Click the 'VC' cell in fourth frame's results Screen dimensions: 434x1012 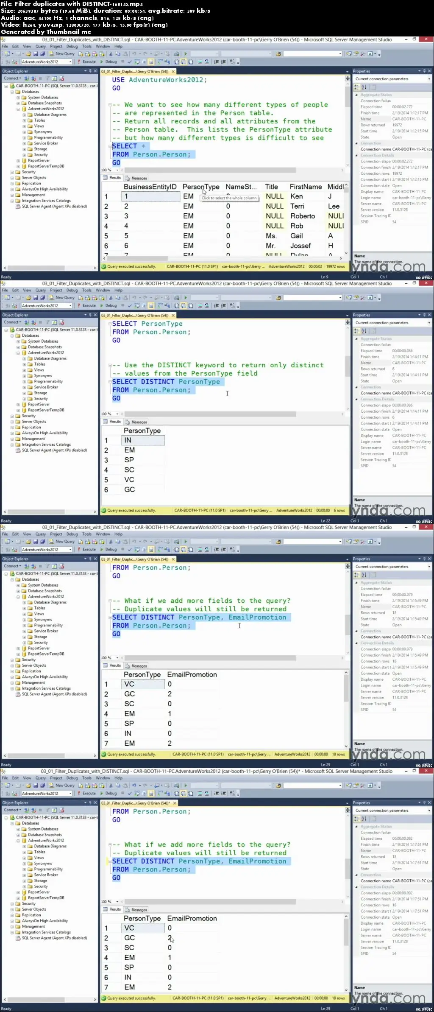[143, 928]
